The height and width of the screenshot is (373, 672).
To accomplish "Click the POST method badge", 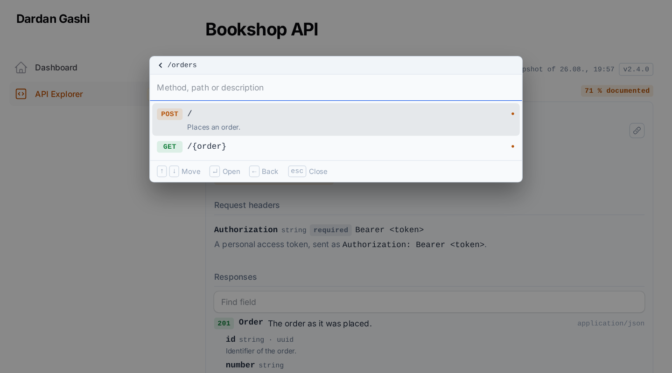I will (169, 114).
